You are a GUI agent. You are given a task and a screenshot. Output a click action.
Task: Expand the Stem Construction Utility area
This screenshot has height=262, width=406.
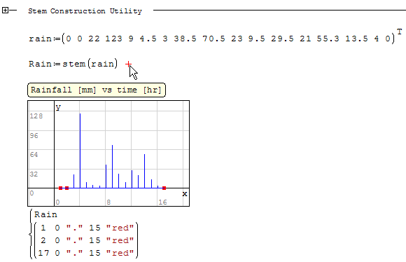[5, 11]
